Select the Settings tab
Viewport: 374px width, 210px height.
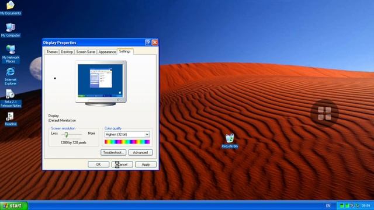point(125,51)
